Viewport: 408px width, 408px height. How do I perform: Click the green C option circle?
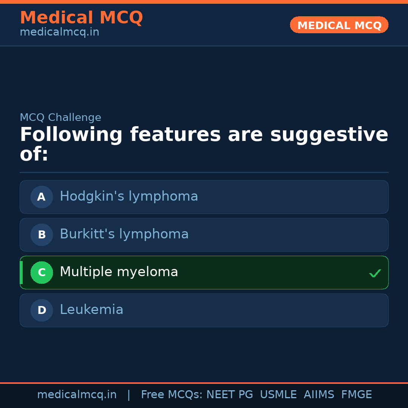tap(42, 272)
